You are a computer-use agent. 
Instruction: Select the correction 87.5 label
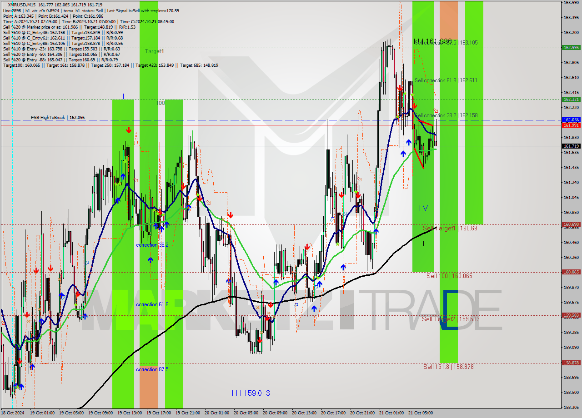pos(152,369)
